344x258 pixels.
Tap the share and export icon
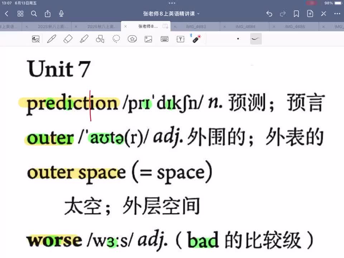48,14
